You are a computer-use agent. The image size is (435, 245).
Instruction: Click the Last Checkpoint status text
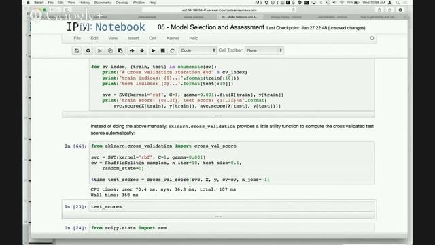pyautogui.click(x=315, y=28)
